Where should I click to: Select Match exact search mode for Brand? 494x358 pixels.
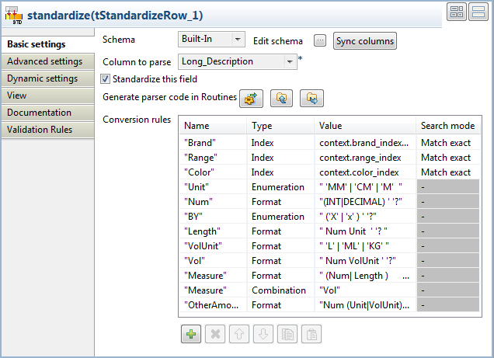(447, 143)
